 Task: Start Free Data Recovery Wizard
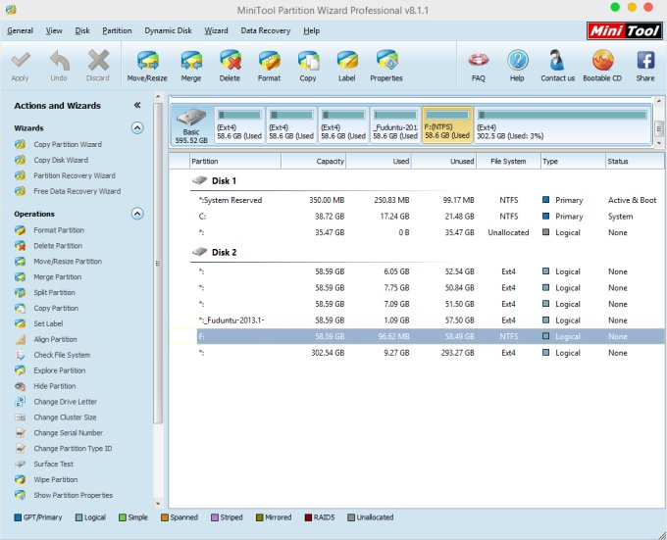[77, 192]
